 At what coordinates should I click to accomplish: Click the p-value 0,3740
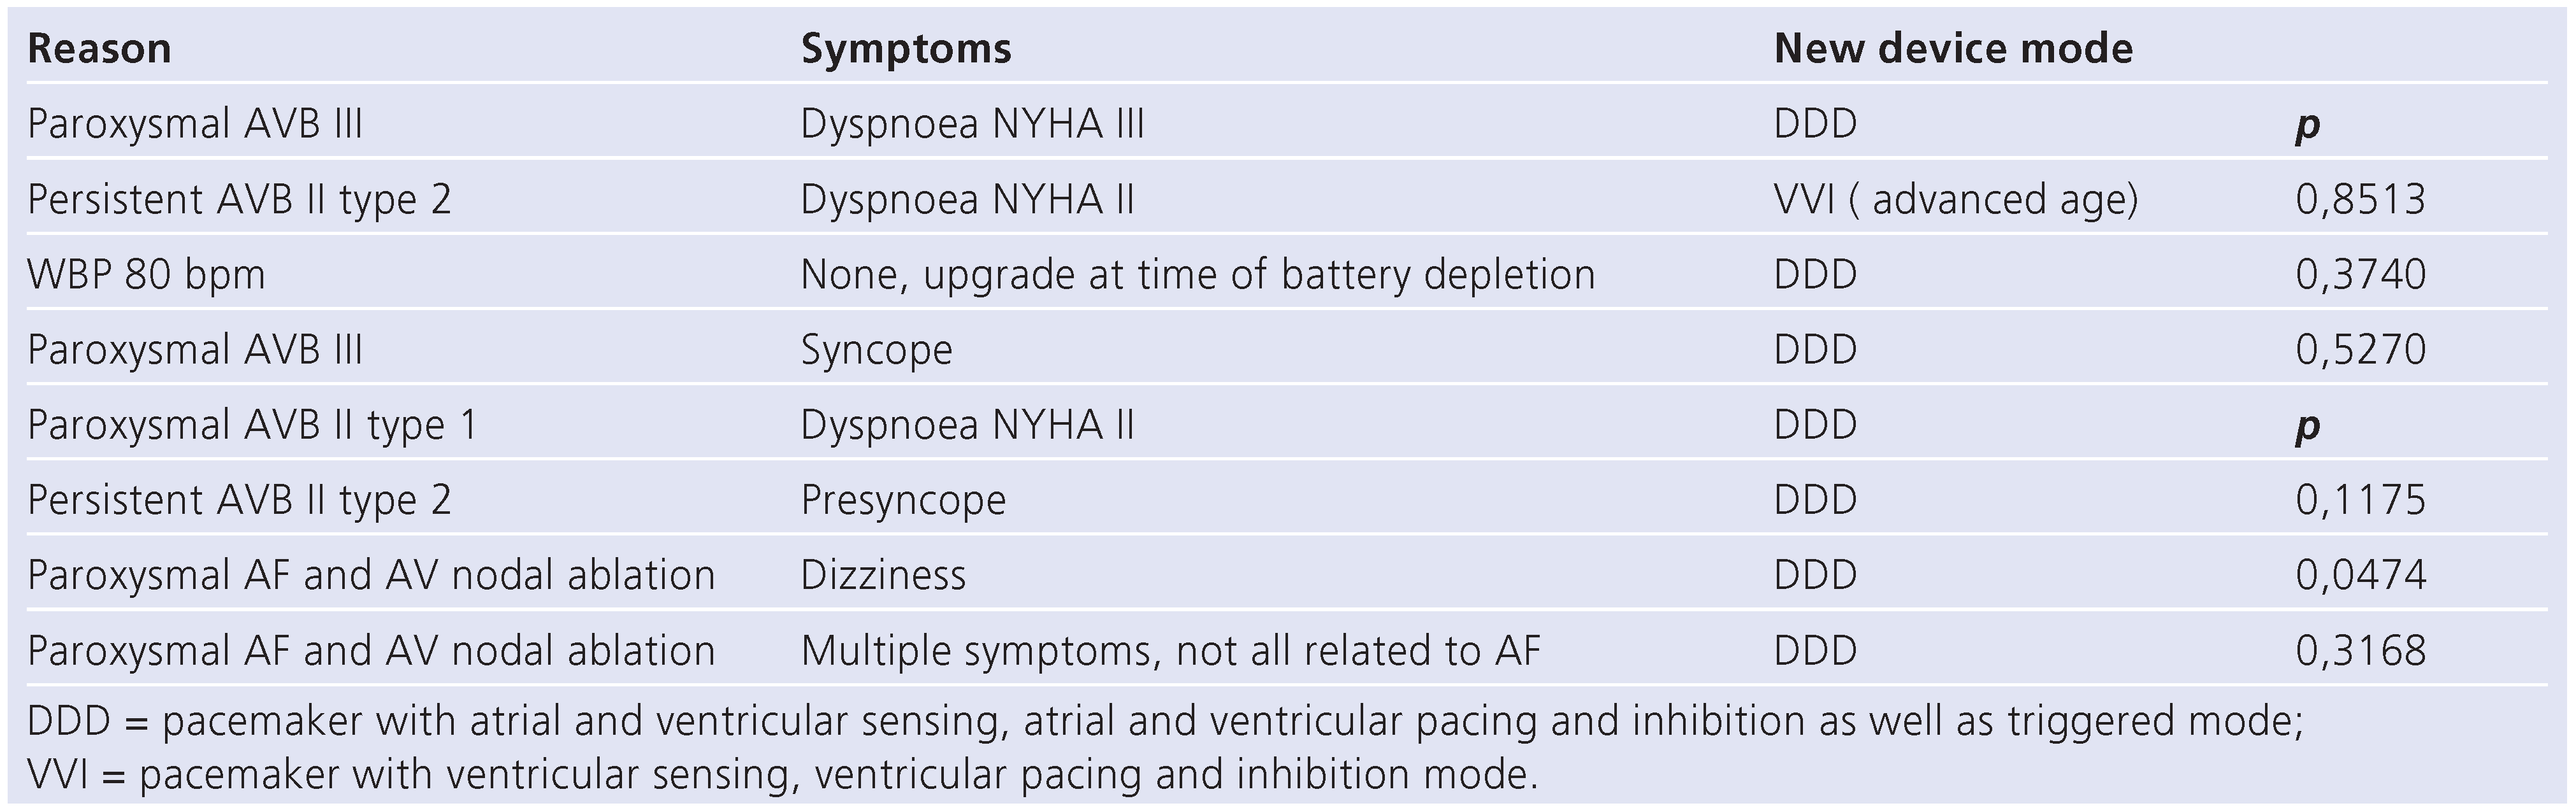(2360, 274)
